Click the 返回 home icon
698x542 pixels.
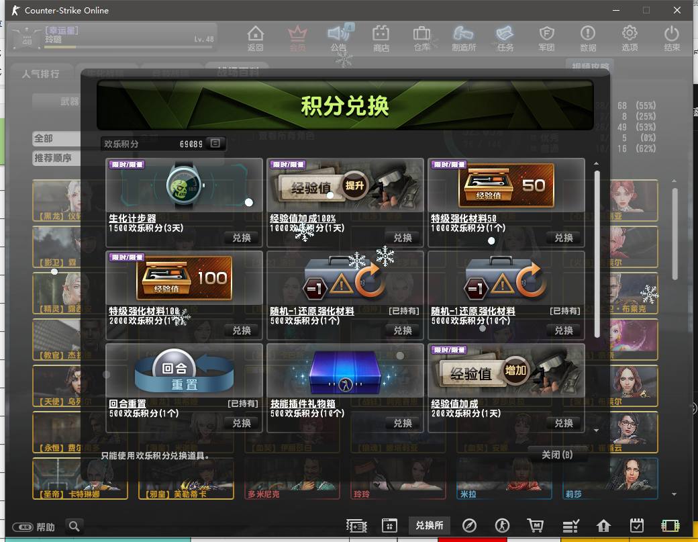click(x=255, y=38)
